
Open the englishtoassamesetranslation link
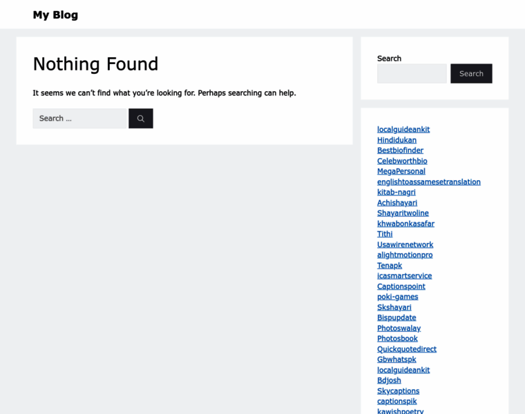tap(428, 182)
